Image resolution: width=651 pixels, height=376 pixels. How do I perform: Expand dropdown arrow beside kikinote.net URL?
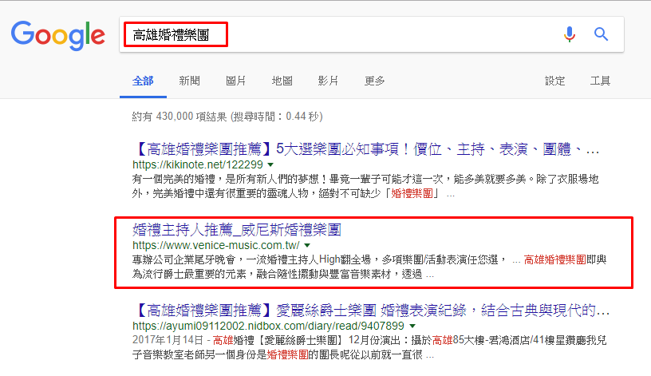[270, 164]
